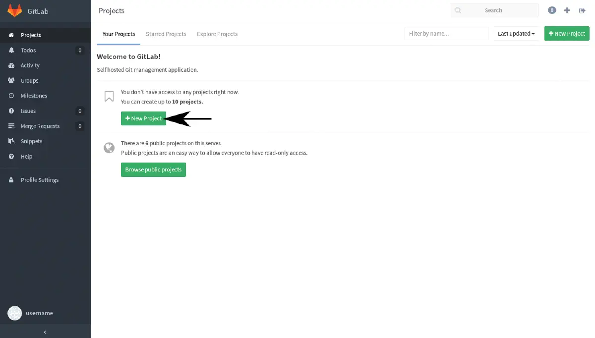The height and width of the screenshot is (338, 595).
Task: Open Todos in the sidebar menu
Action: coord(45,50)
